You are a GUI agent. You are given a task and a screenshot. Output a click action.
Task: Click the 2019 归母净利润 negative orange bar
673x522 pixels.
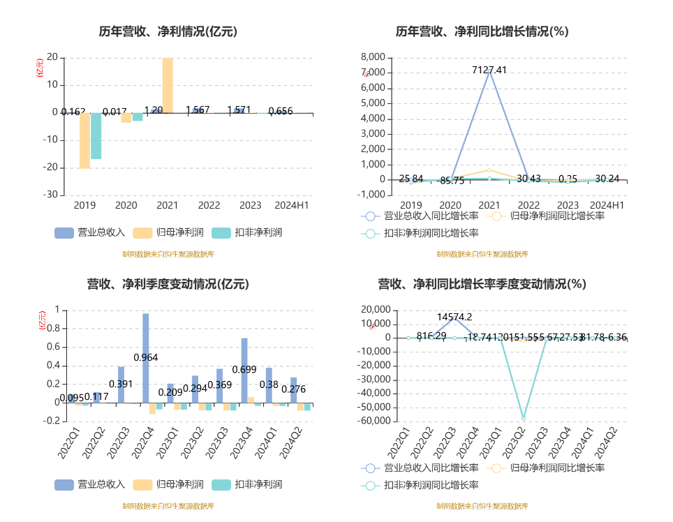pyautogui.click(x=85, y=140)
